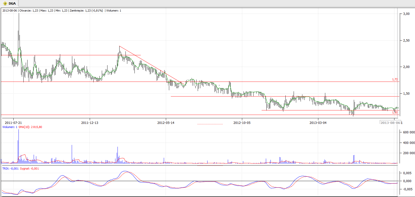Click the highlighted 2013-08-06 date marker

(390, 123)
